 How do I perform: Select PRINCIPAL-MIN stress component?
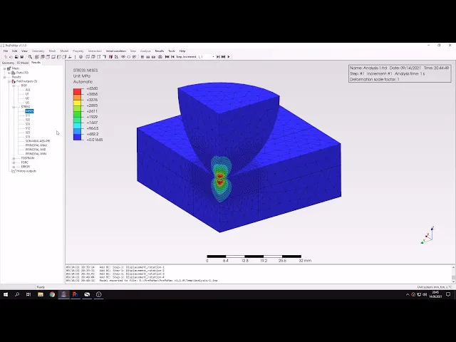coord(36,154)
